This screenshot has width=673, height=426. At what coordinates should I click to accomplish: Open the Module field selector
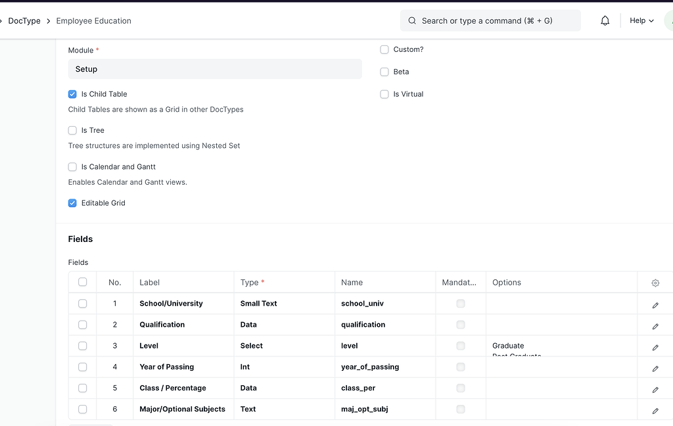point(215,69)
